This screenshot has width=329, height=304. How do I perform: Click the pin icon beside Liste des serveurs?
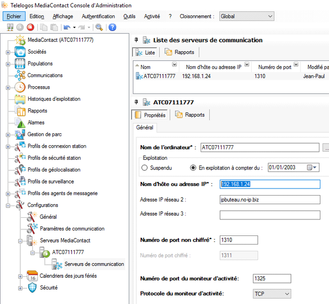(136, 40)
